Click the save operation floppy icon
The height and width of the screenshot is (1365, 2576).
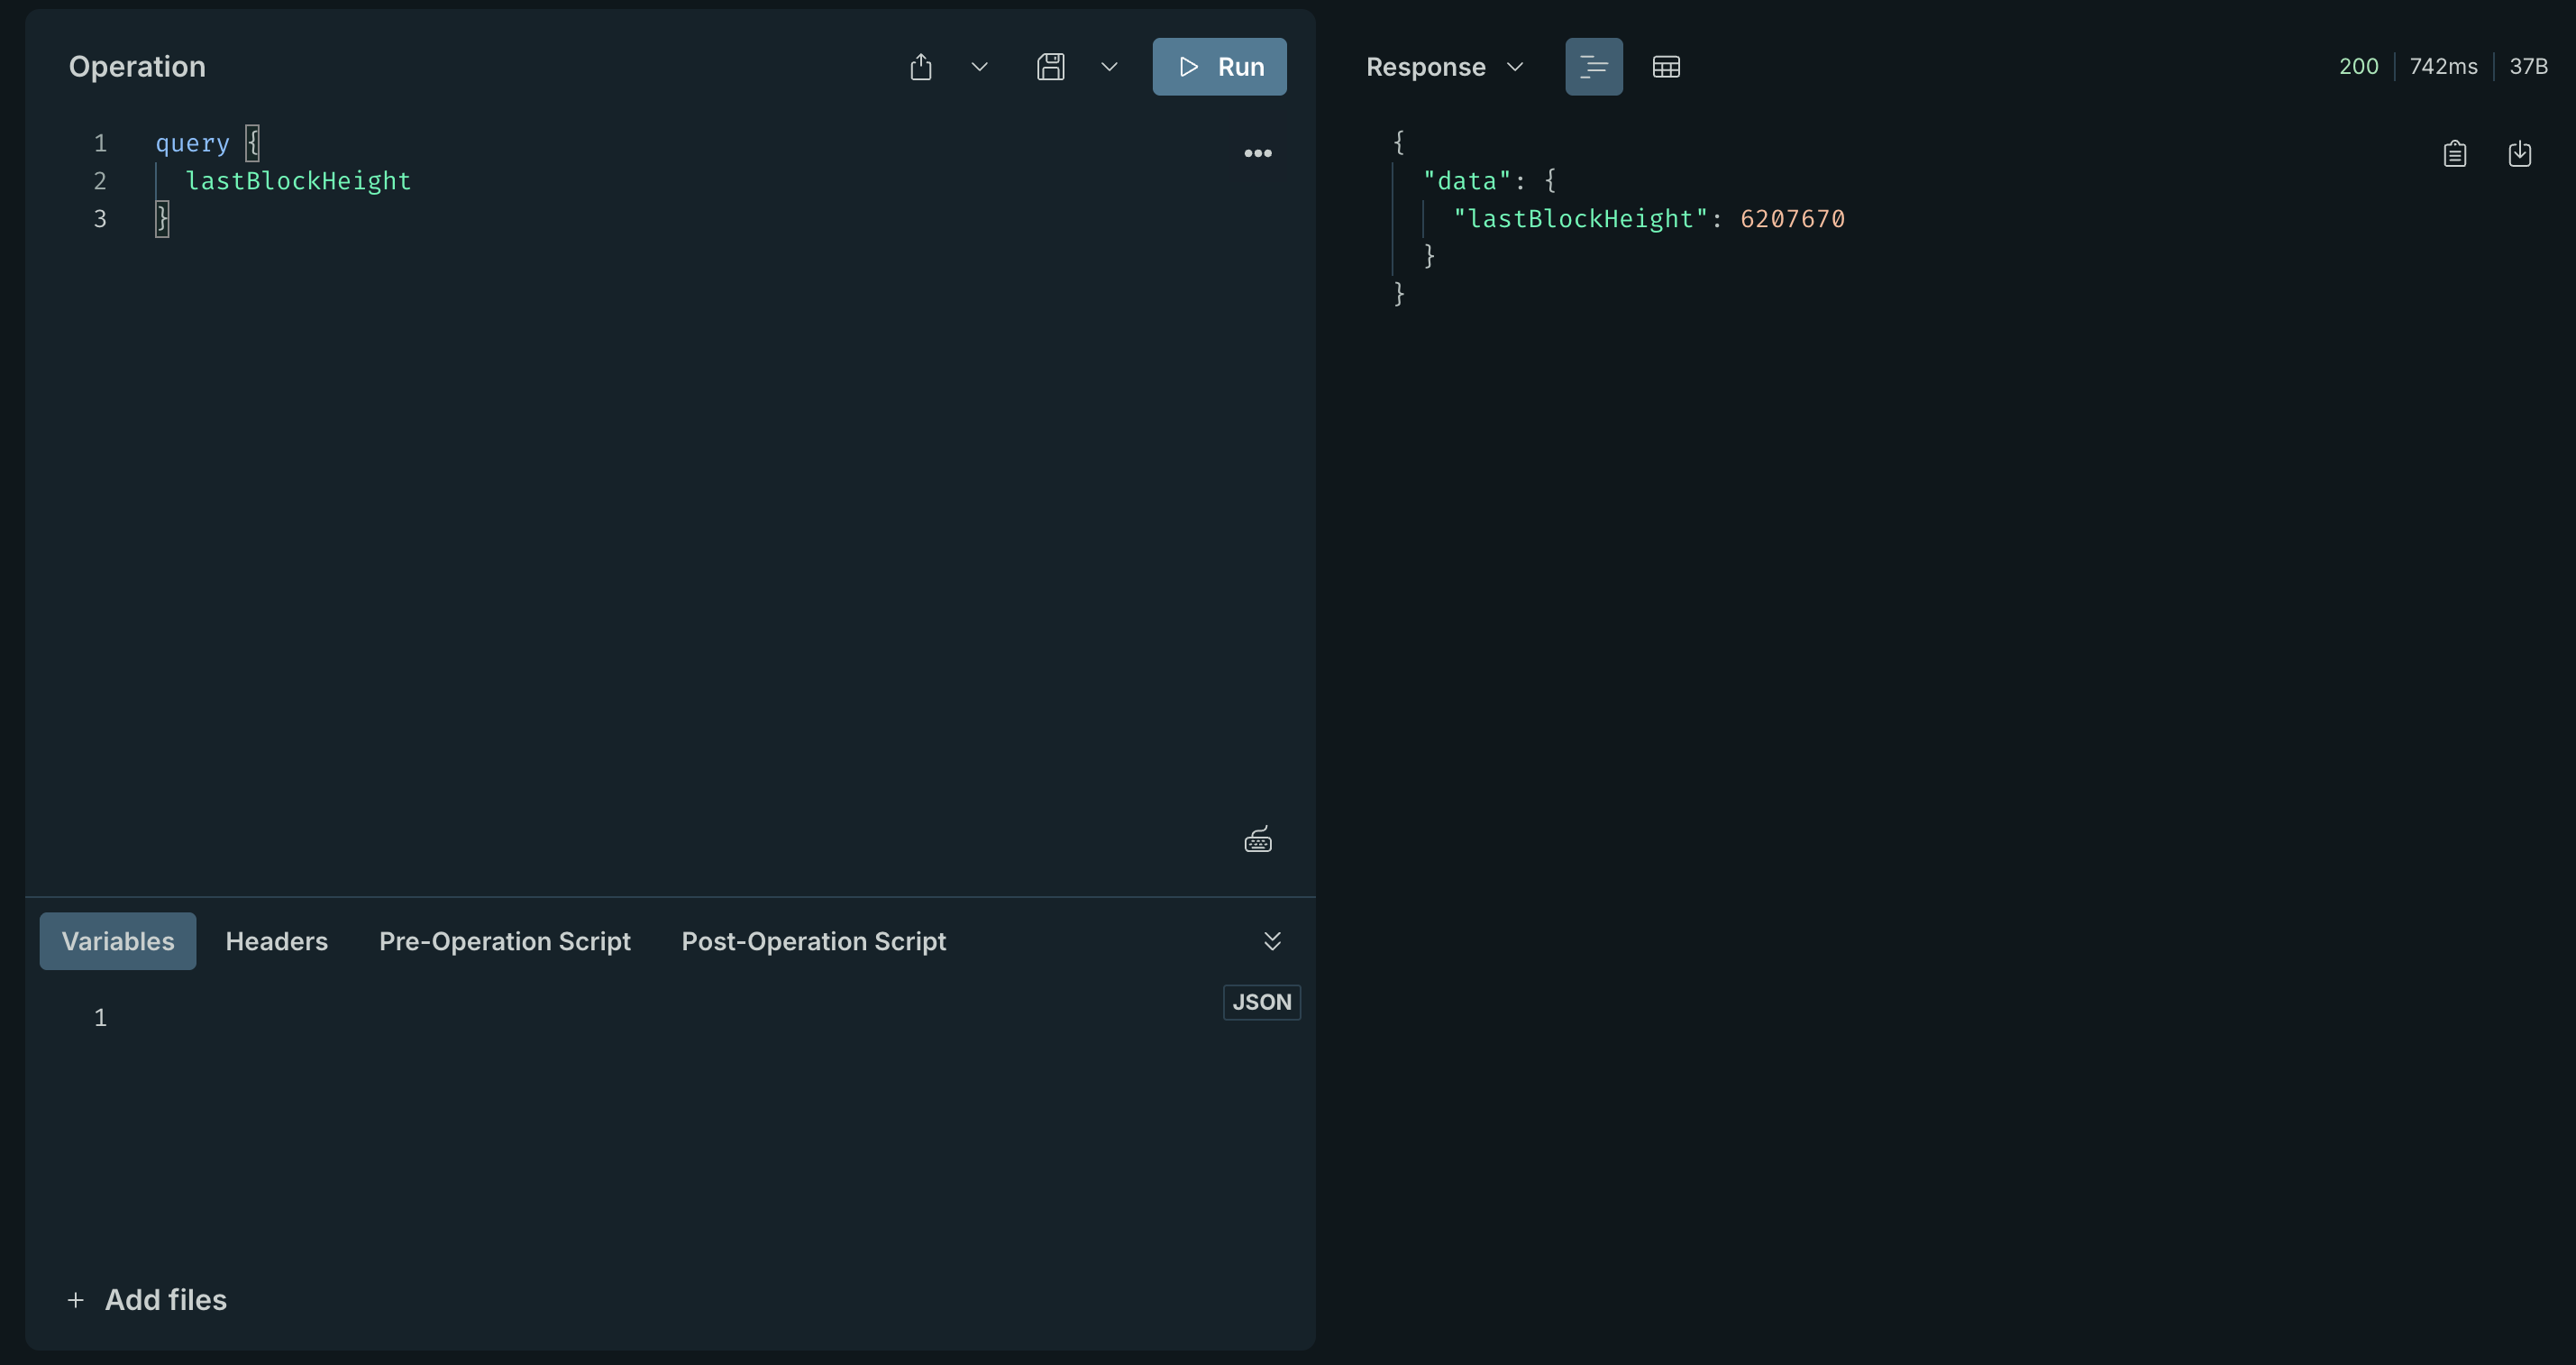click(1050, 67)
